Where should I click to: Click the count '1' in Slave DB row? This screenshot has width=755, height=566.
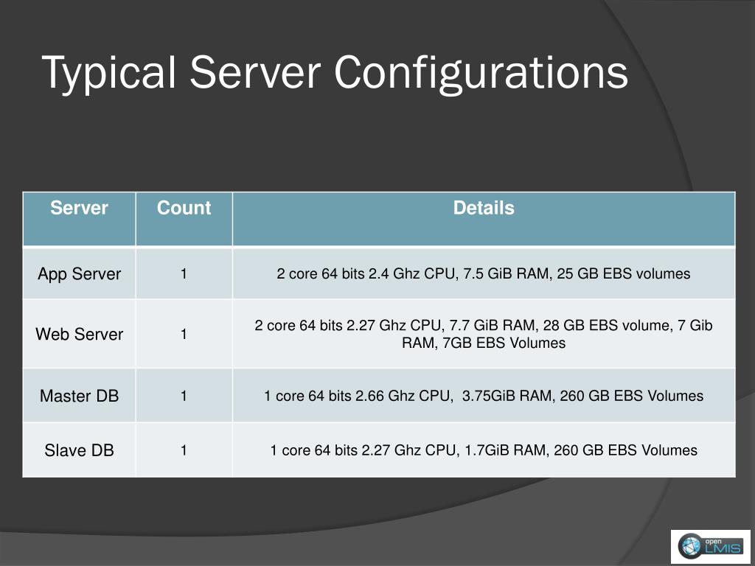[x=184, y=450]
